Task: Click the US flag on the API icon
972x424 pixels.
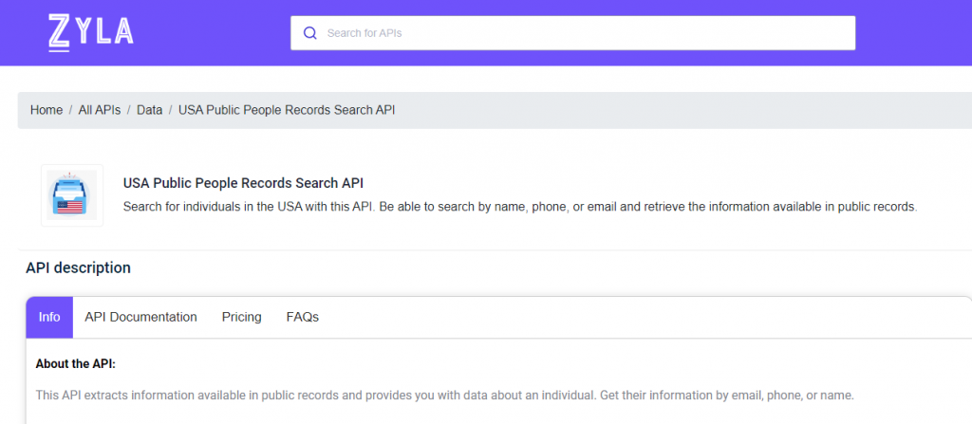Action: click(x=69, y=207)
